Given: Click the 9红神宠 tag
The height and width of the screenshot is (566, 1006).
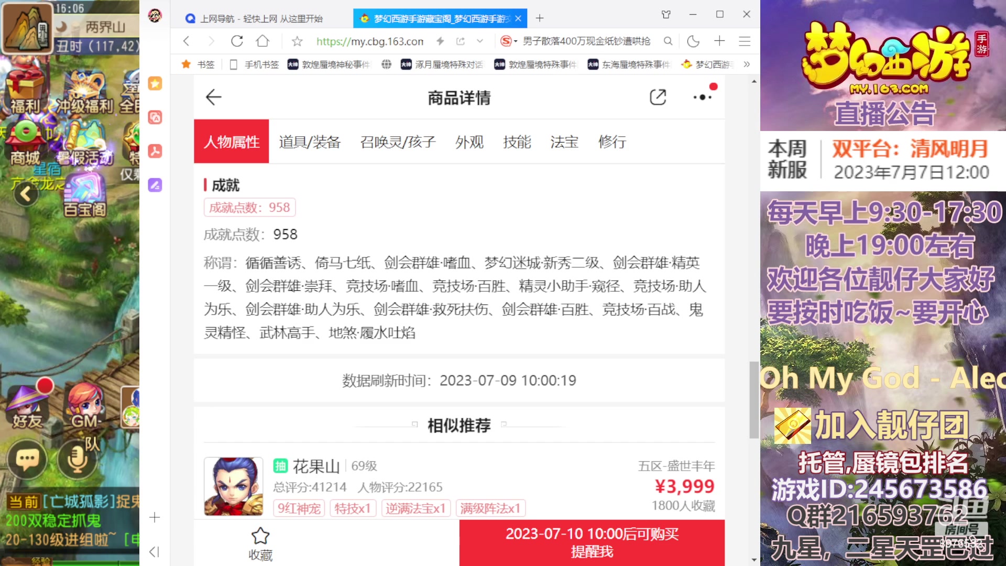Looking at the screenshot, I should [x=299, y=508].
